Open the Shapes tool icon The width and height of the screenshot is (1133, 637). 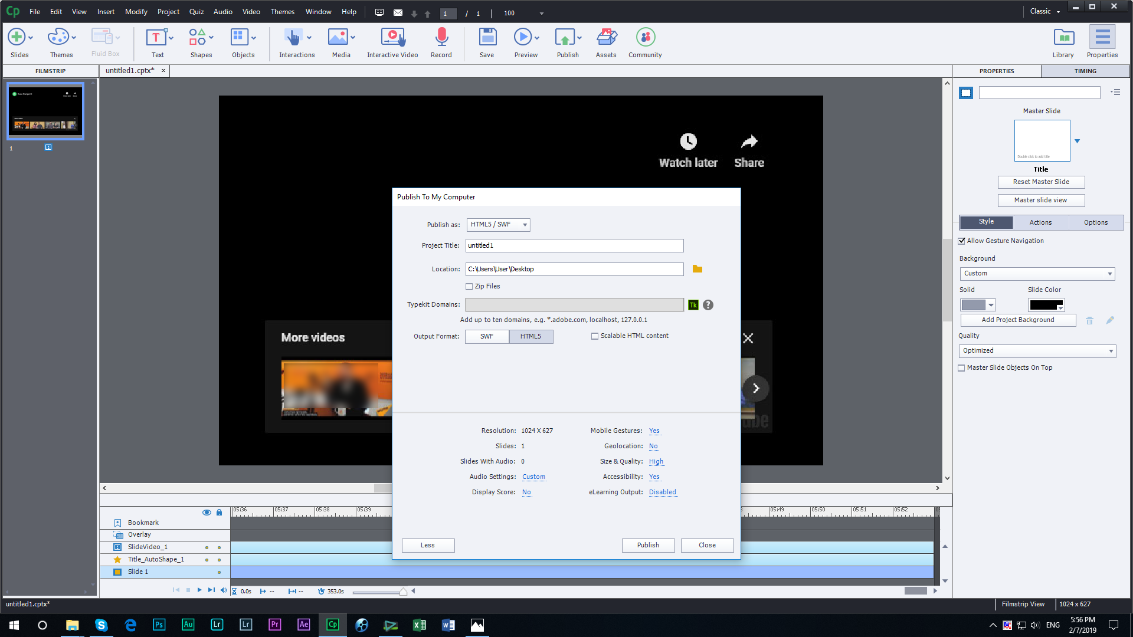pyautogui.click(x=198, y=37)
